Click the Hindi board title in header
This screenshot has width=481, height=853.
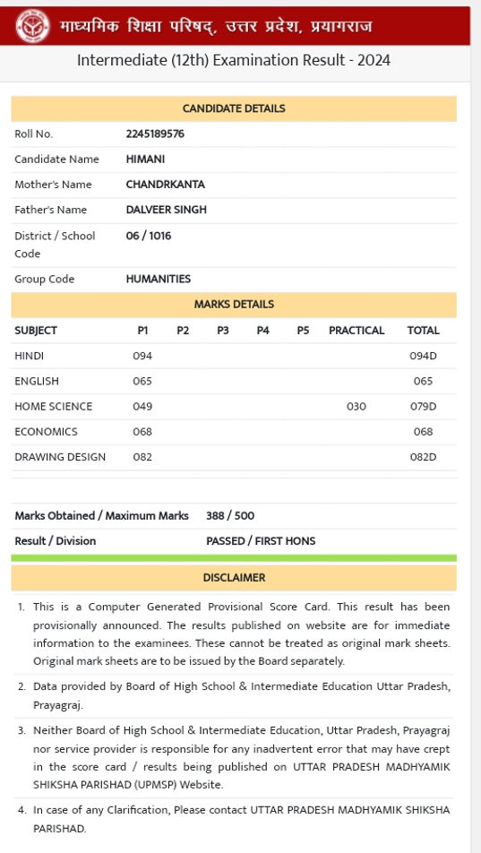[216, 26]
